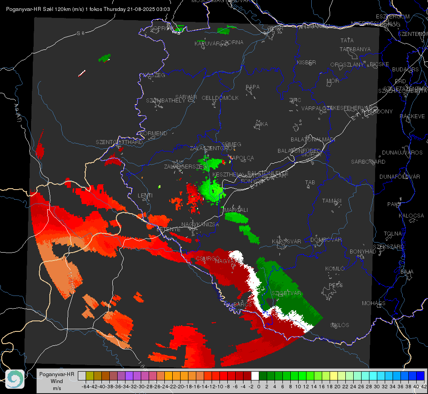Click the white swatch in the wind legend
Screen dimensions: 428x394
255,376
